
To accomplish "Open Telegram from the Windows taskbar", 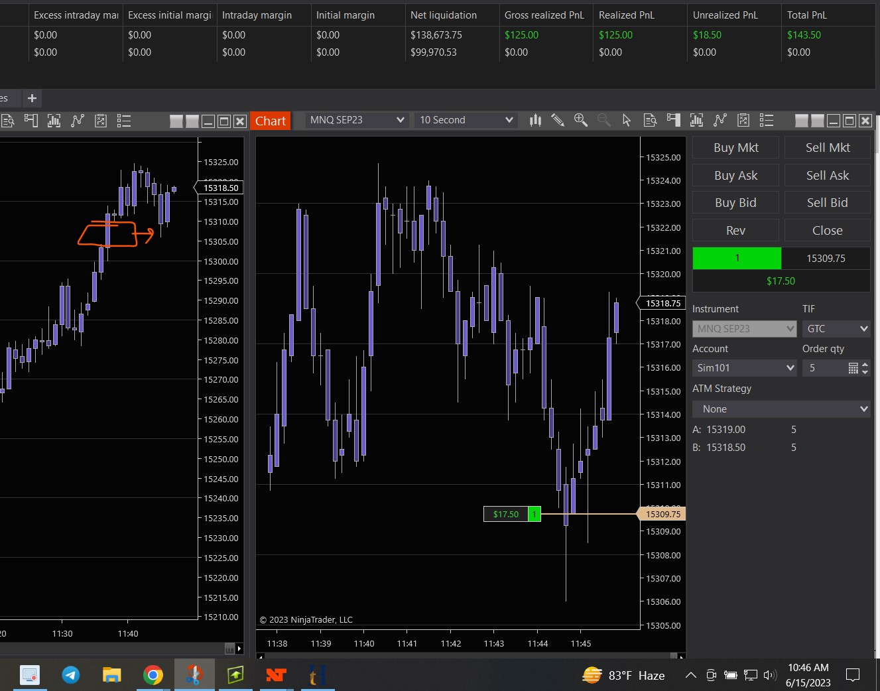I will (70, 675).
